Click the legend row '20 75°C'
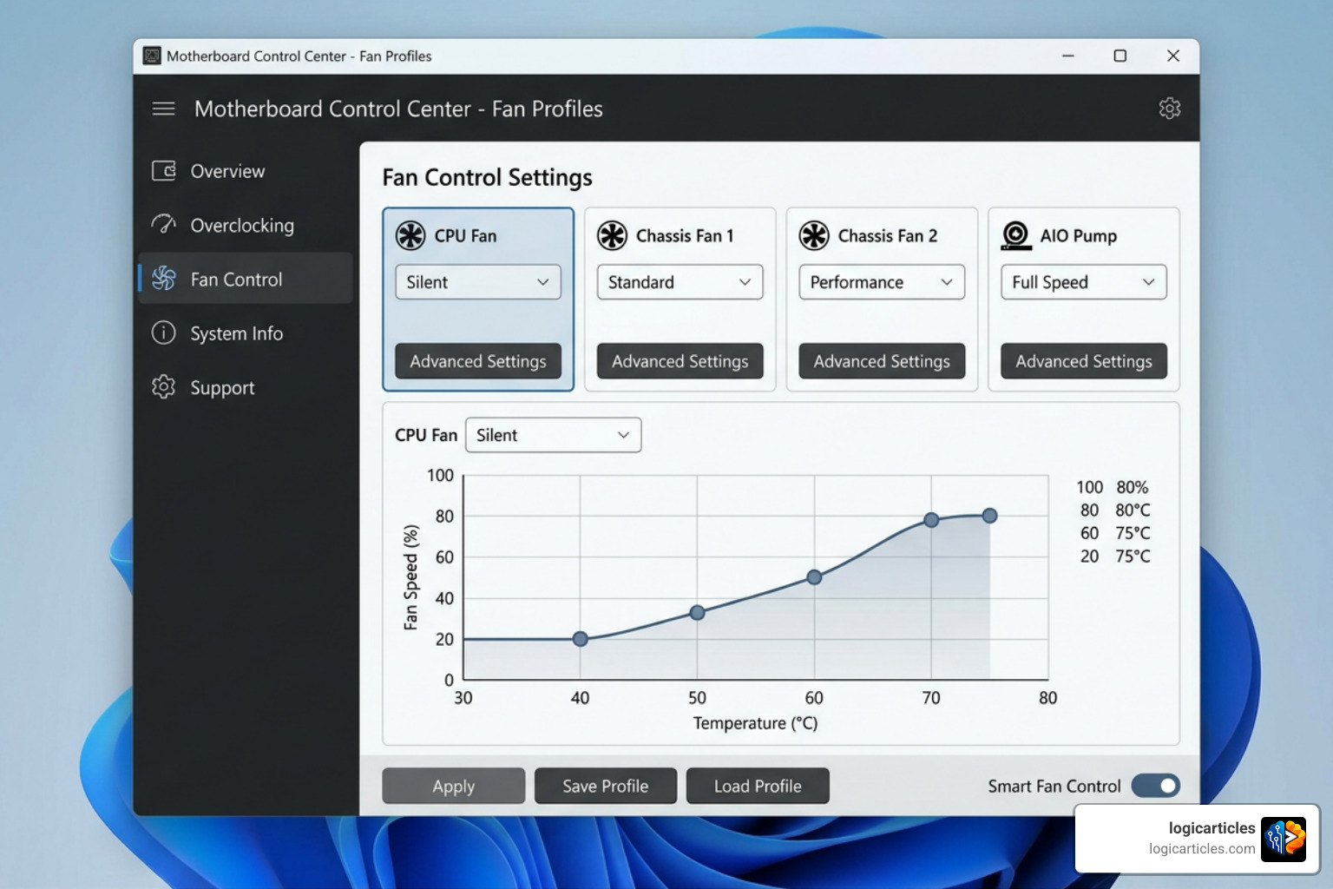Screen dimensions: 1333x889 click(1115, 556)
